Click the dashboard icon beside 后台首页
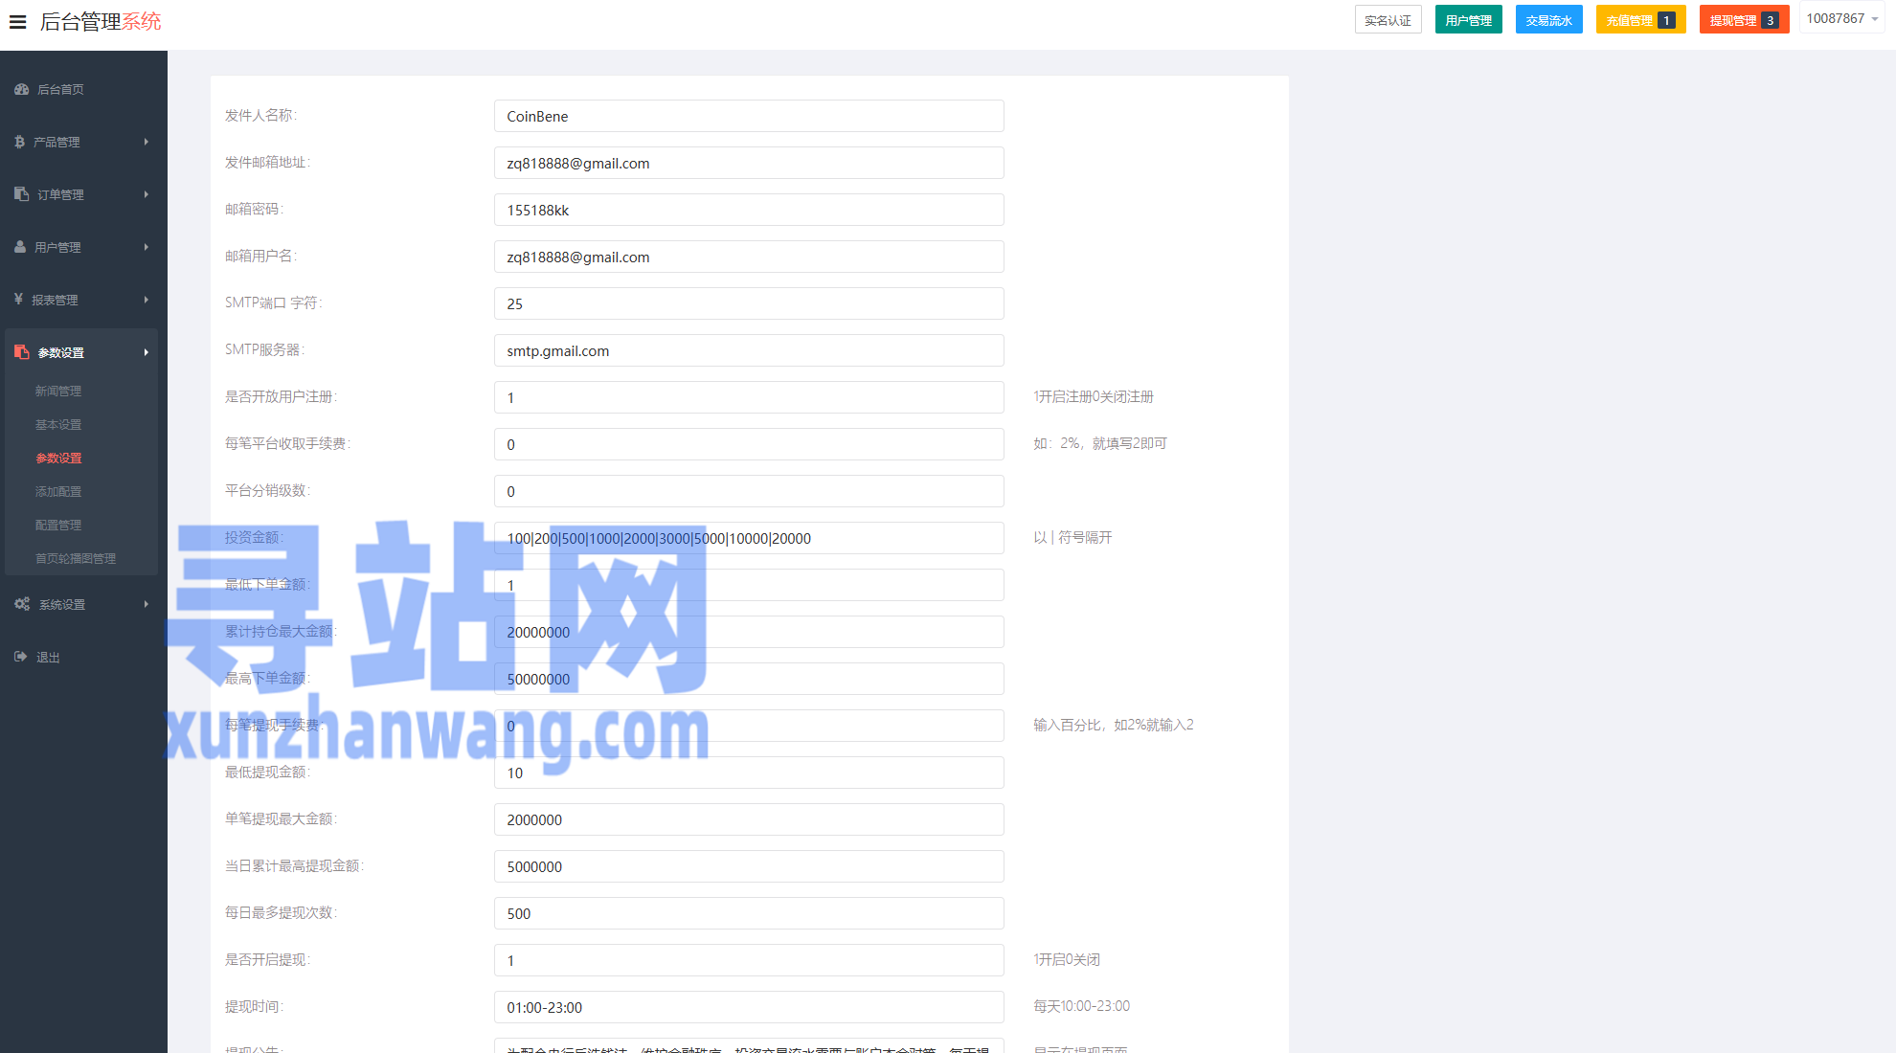 [x=21, y=89]
